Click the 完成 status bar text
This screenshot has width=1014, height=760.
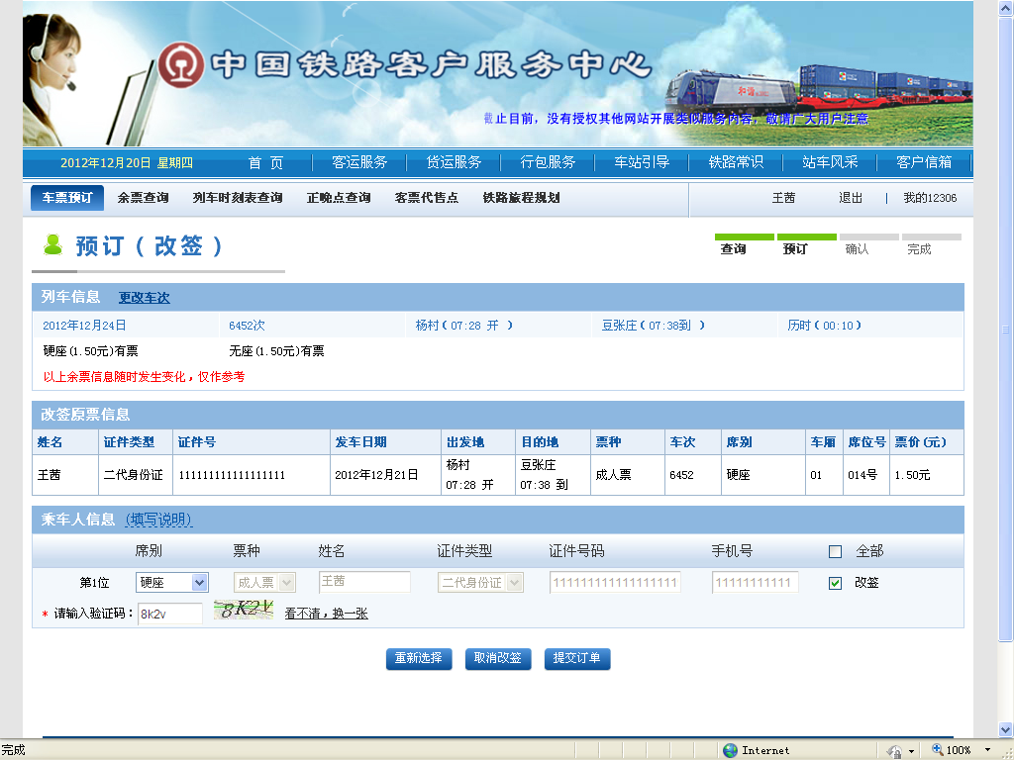(13, 750)
